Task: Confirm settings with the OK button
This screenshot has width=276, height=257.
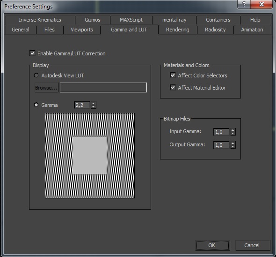Action: click(x=213, y=245)
